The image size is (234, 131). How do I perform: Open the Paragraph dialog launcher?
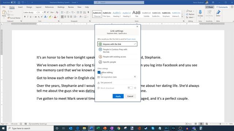(90, 21)
